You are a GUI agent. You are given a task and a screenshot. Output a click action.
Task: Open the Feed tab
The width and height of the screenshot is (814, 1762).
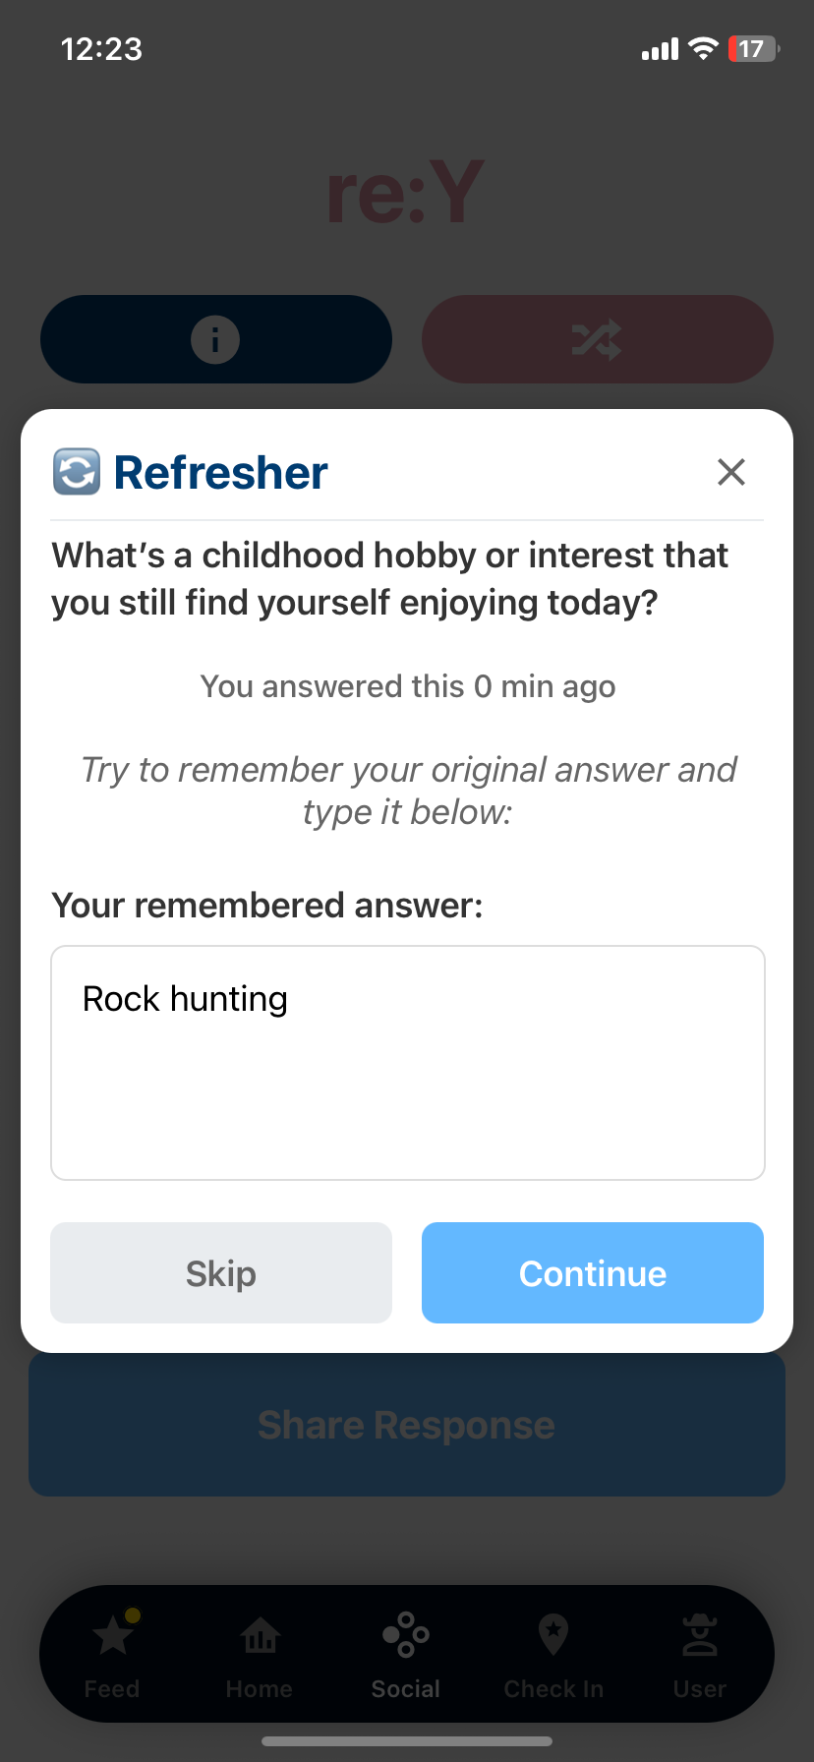111,1654
